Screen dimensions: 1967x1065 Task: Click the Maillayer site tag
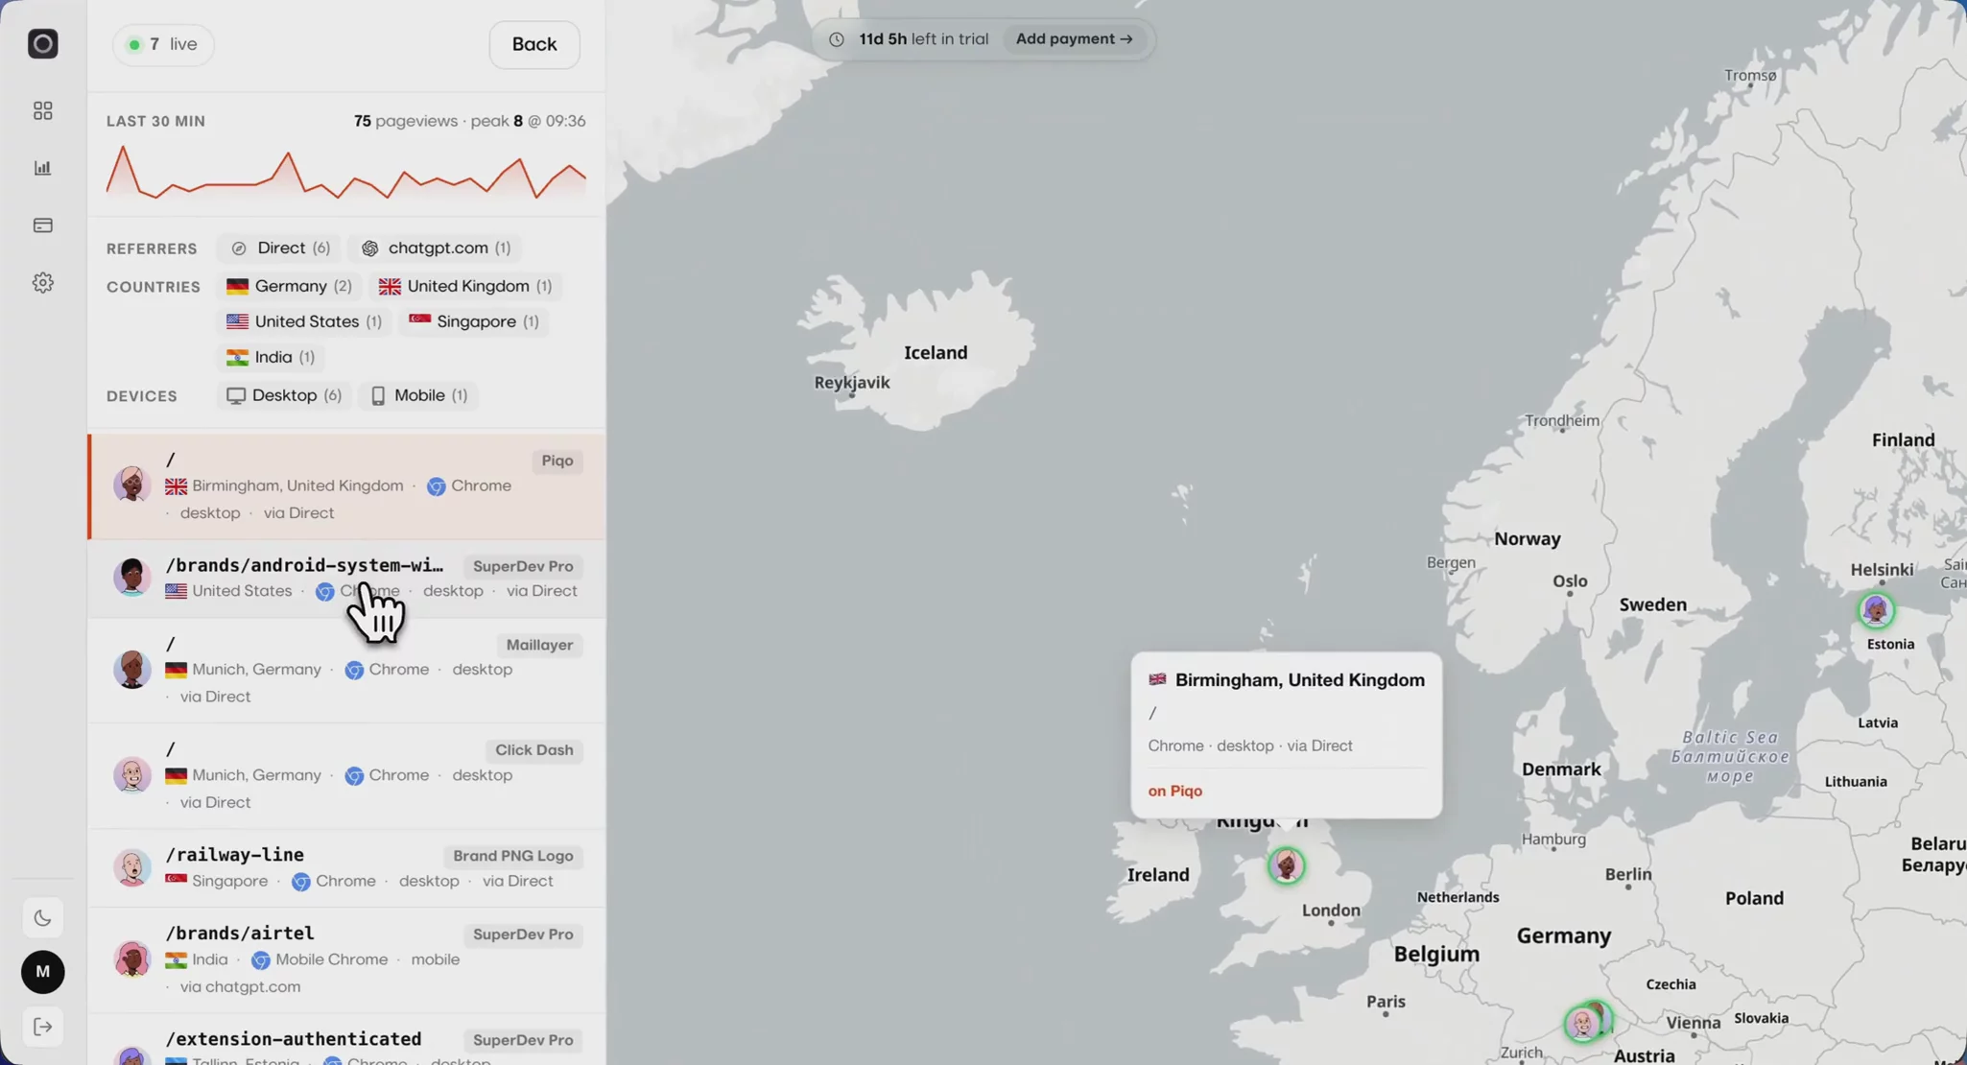pos(539,646)
